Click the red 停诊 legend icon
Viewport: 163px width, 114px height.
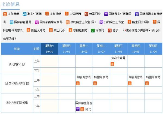(x=110, y=31)
